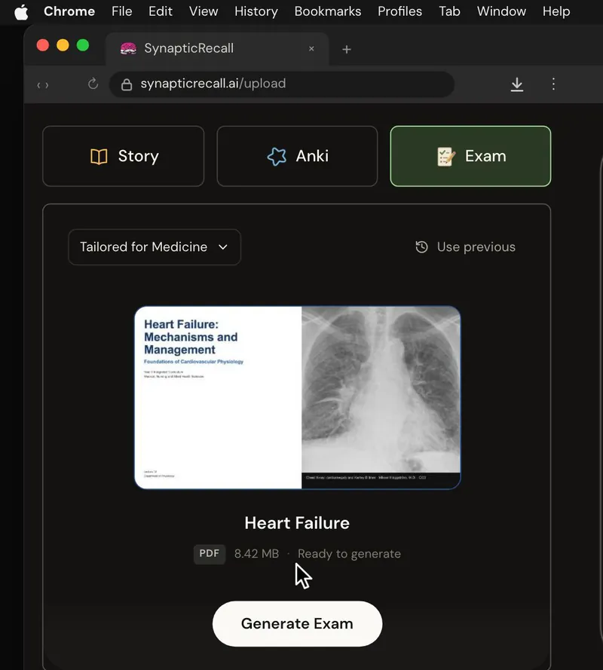Image resolution: width=603 pixels, height=670 pixels.
Task: Open the View menu
Action: point(204,11)
